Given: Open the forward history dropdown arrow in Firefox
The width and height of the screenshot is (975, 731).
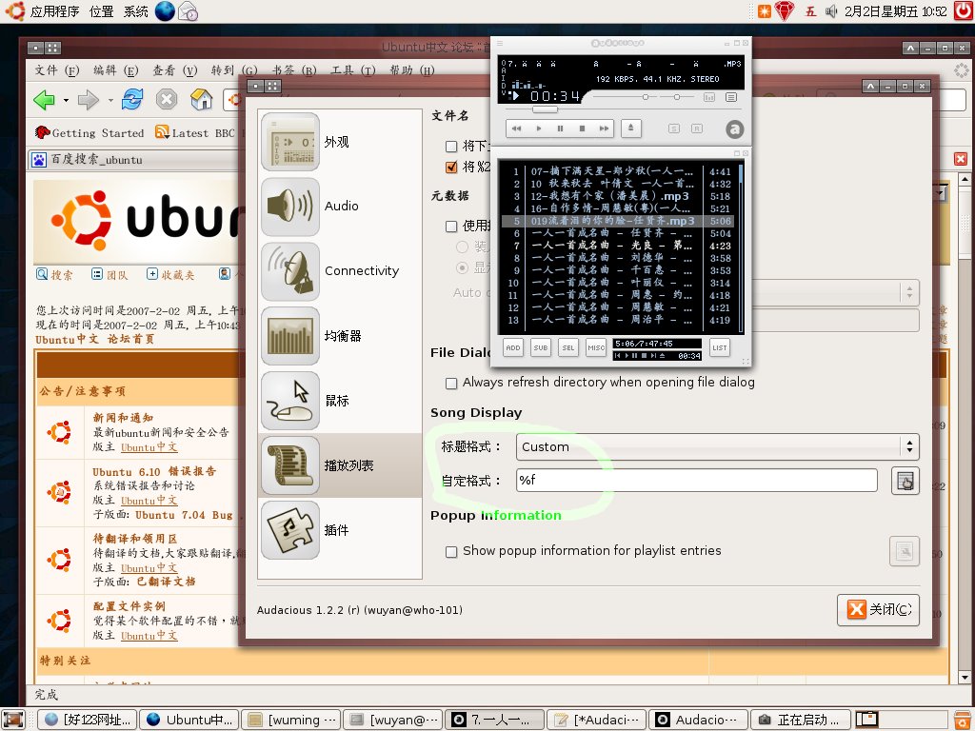Looking at the screenshot, I should (110, 99).
